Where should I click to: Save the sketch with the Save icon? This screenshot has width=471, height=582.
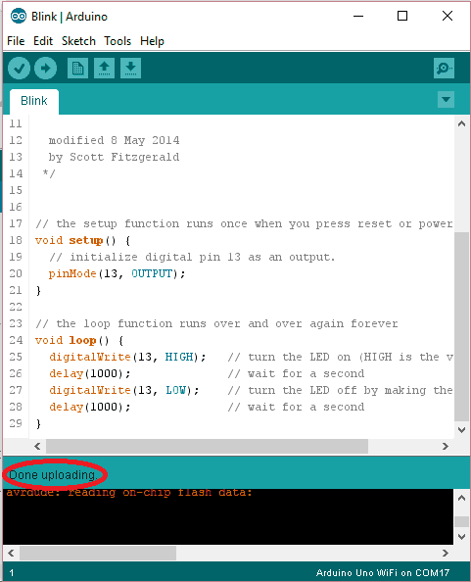[130, 69]
